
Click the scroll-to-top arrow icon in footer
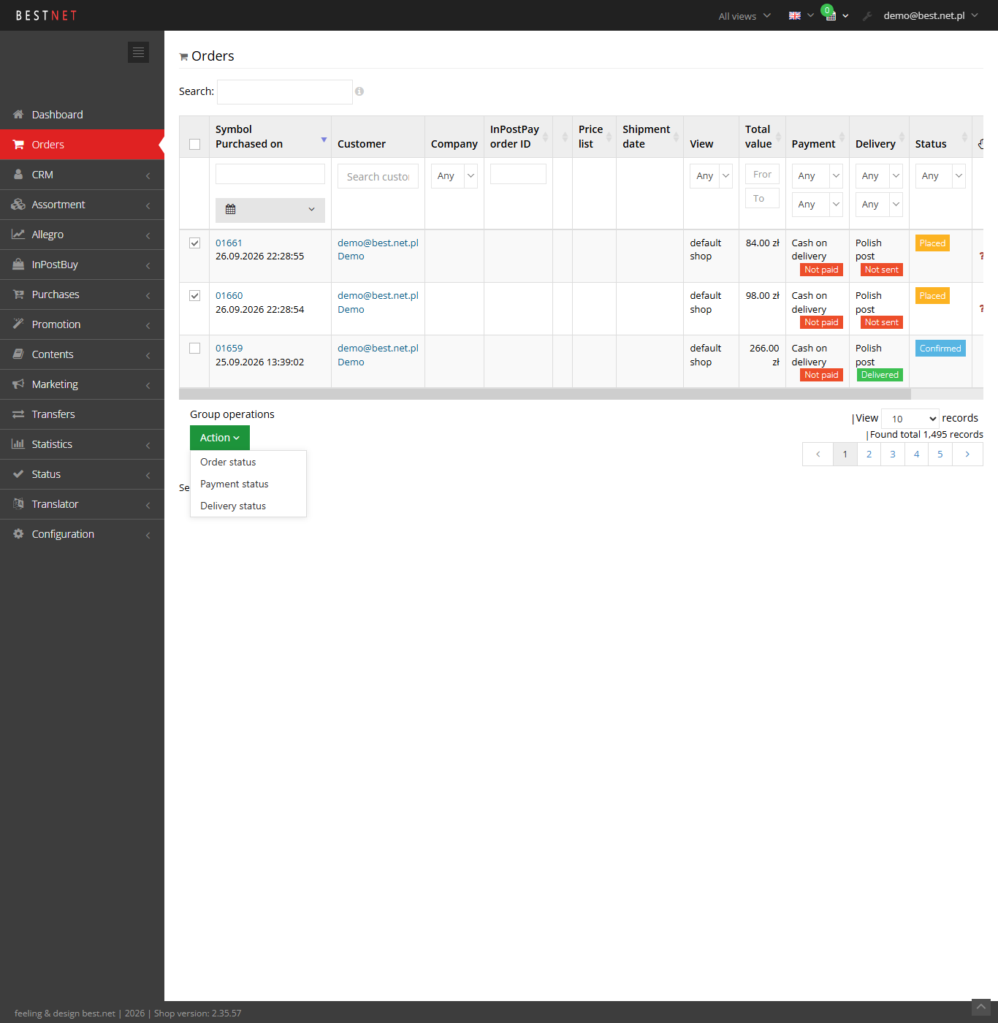(x=980, y=1008)
